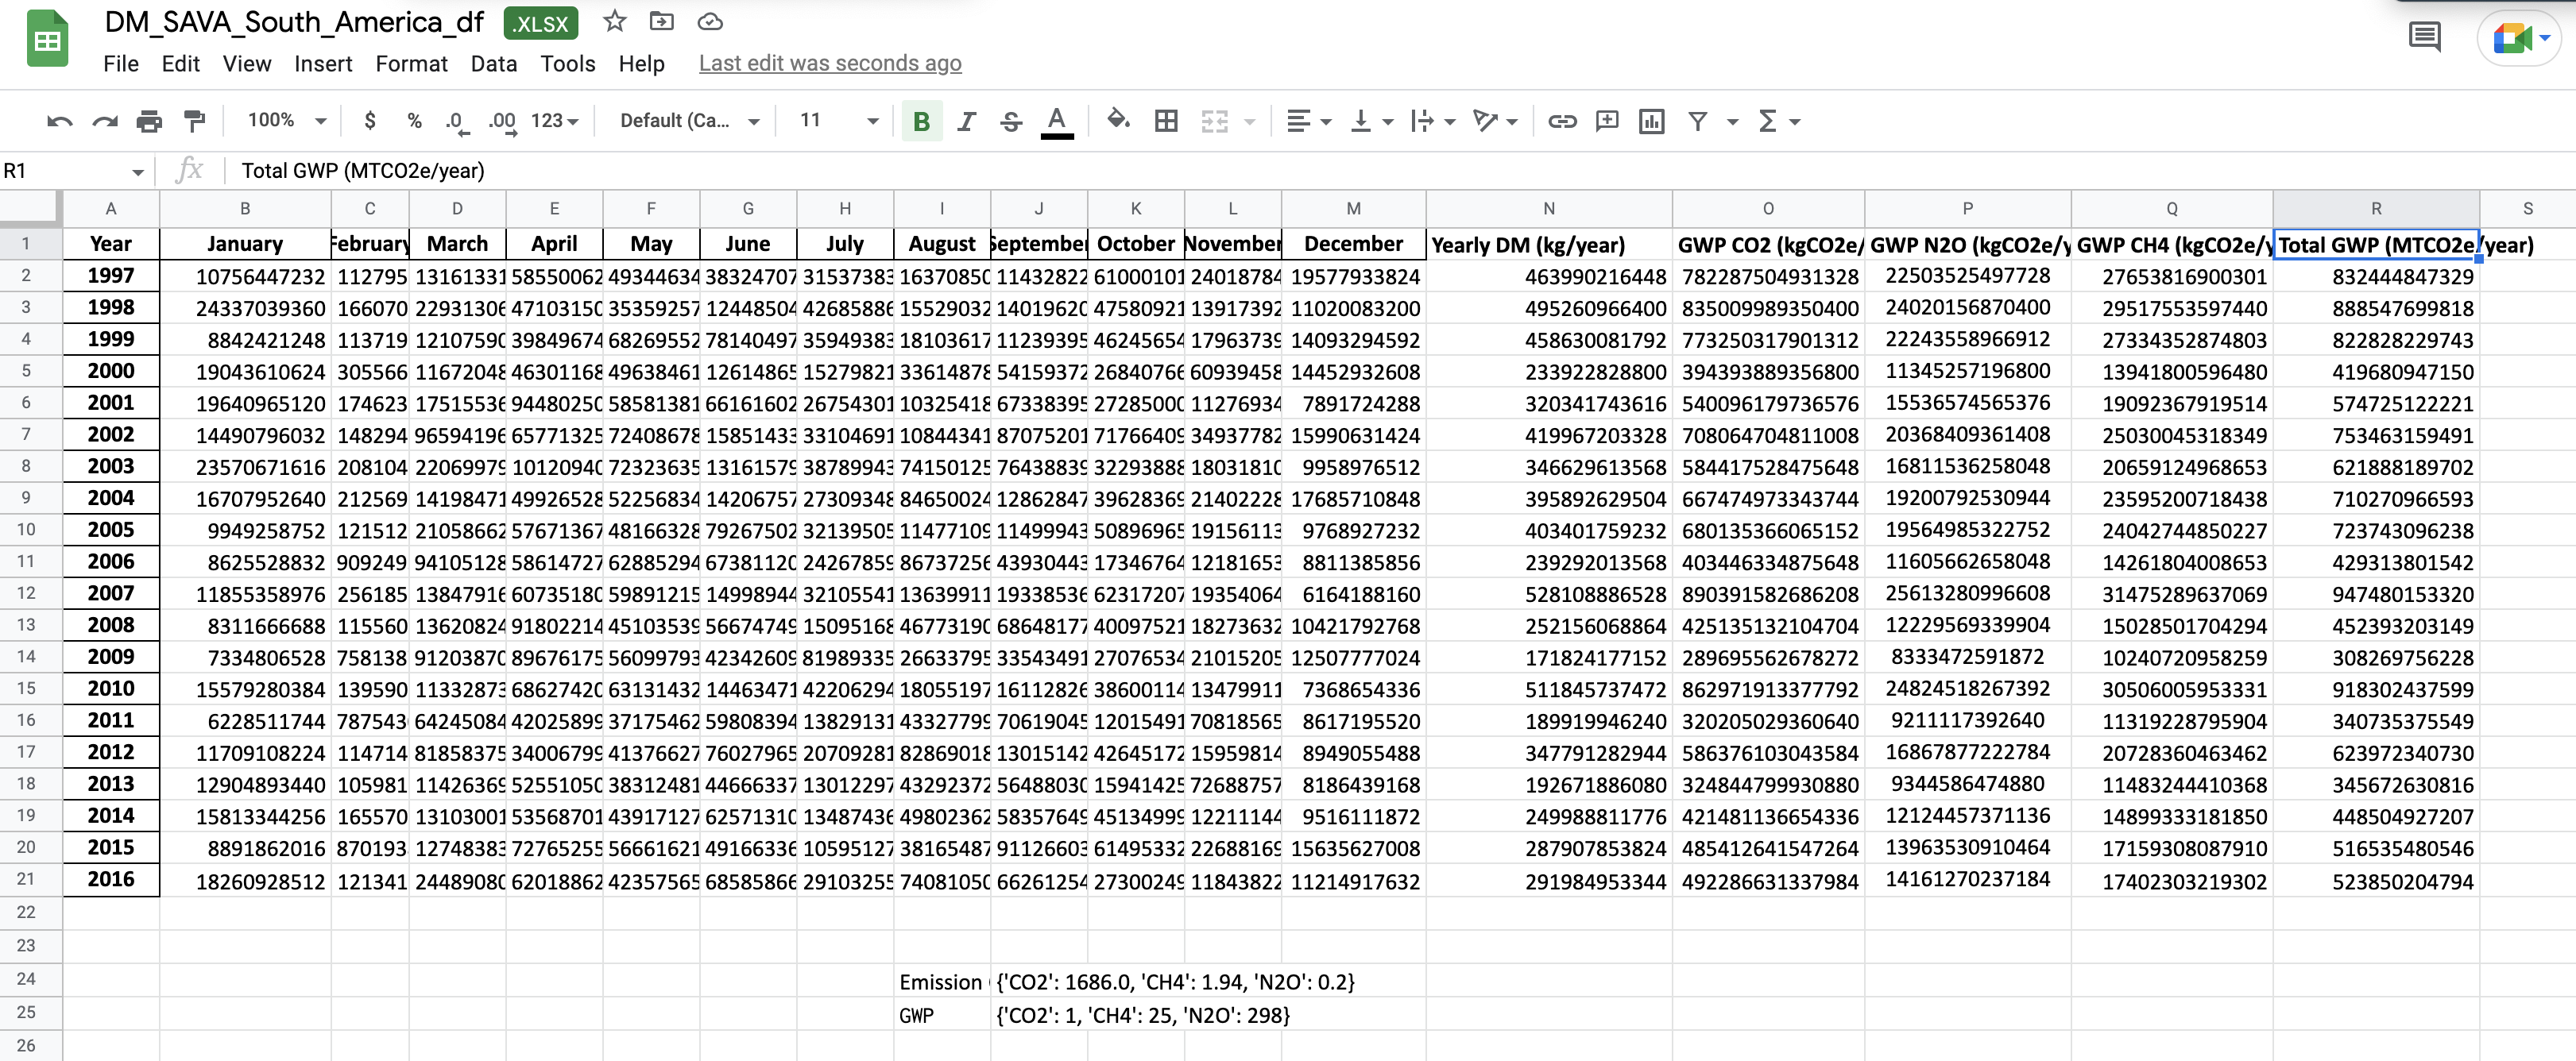Screen dimensions: 2576x1061
Task: Click the Insert comment icon
Action: point(1607,122)
